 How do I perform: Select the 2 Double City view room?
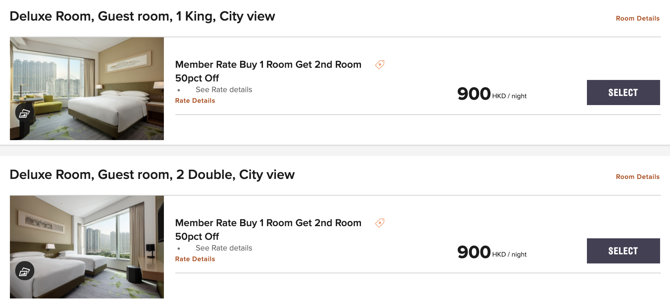tap(623, 251)
